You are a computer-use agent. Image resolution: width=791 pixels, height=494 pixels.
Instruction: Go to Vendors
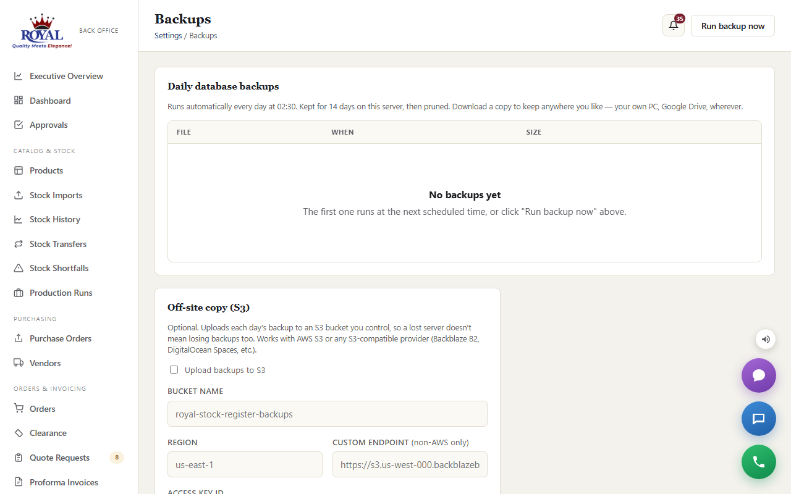tap(69, 363)
